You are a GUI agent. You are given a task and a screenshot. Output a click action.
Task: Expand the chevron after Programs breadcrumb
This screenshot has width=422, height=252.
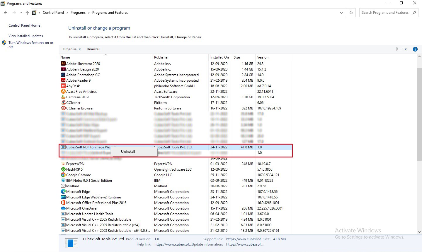click(89, 13)
